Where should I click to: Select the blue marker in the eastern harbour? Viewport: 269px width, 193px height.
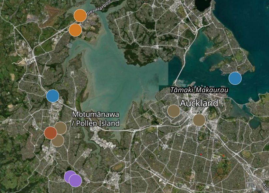235,78
